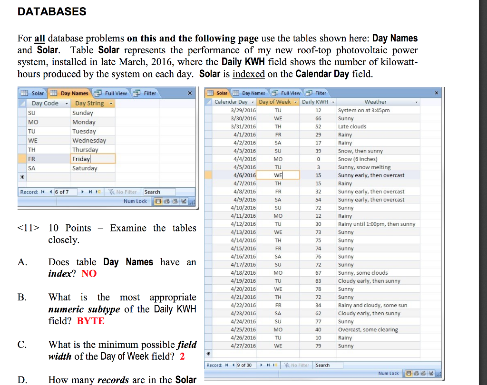Jump to last record in Solar table
The width and height of the screenshot is (487, 385).
click(x=268, y=365)
